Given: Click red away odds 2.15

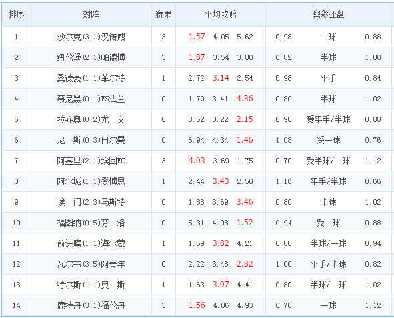Looking at the screenshot, I should click(245, 119).
